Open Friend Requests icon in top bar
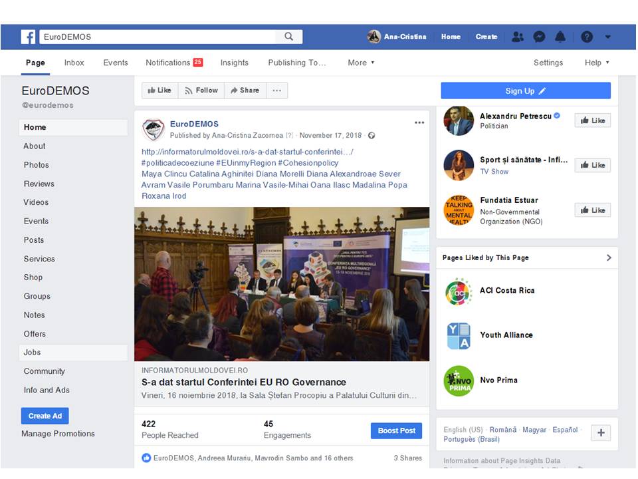 point(518,37)
